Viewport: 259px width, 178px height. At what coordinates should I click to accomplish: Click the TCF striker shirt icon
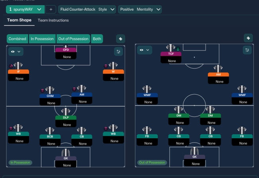tap(171, 48)
